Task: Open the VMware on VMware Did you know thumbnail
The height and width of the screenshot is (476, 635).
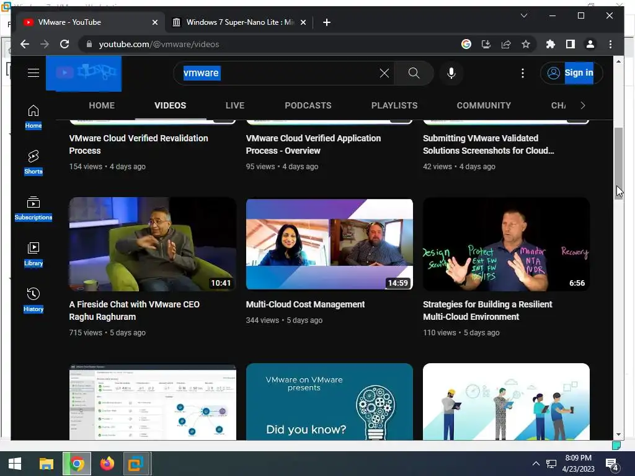Action: (x=329, y=402)
